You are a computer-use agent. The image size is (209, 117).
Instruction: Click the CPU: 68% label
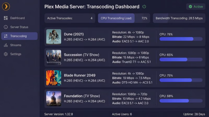tap(166, 96)
